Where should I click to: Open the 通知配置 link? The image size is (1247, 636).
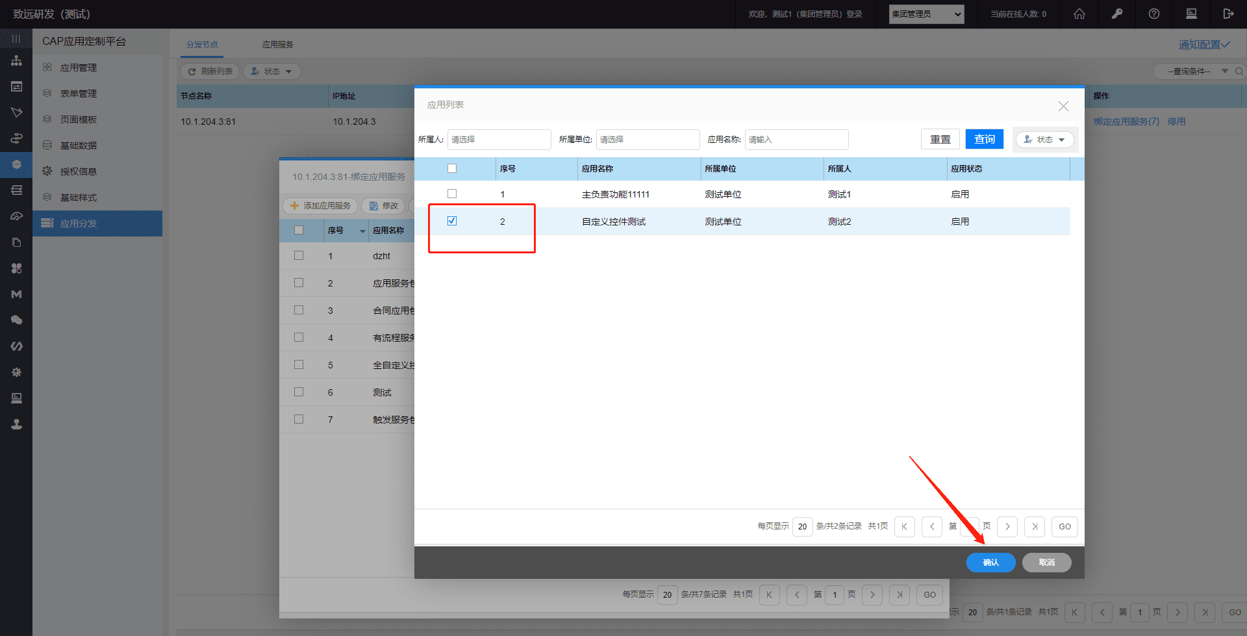(x=1204, y=45)
